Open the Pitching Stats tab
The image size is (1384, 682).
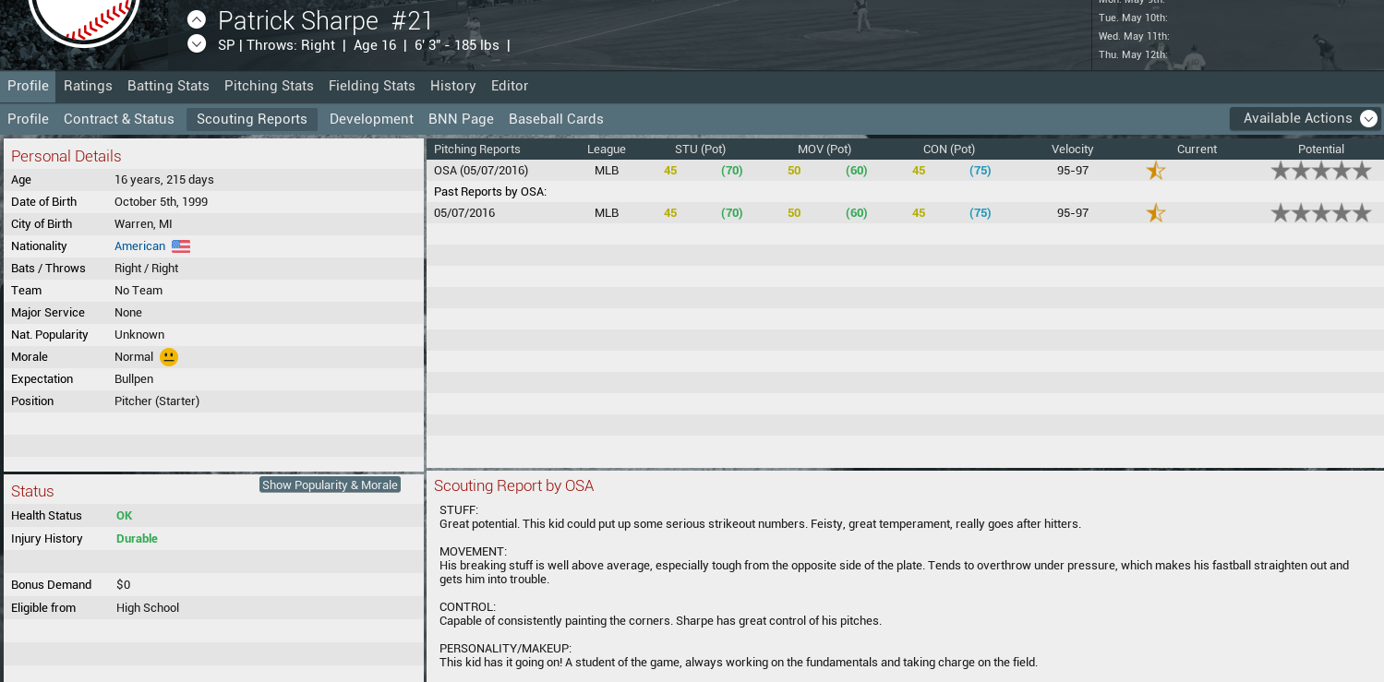pos(269,86)
